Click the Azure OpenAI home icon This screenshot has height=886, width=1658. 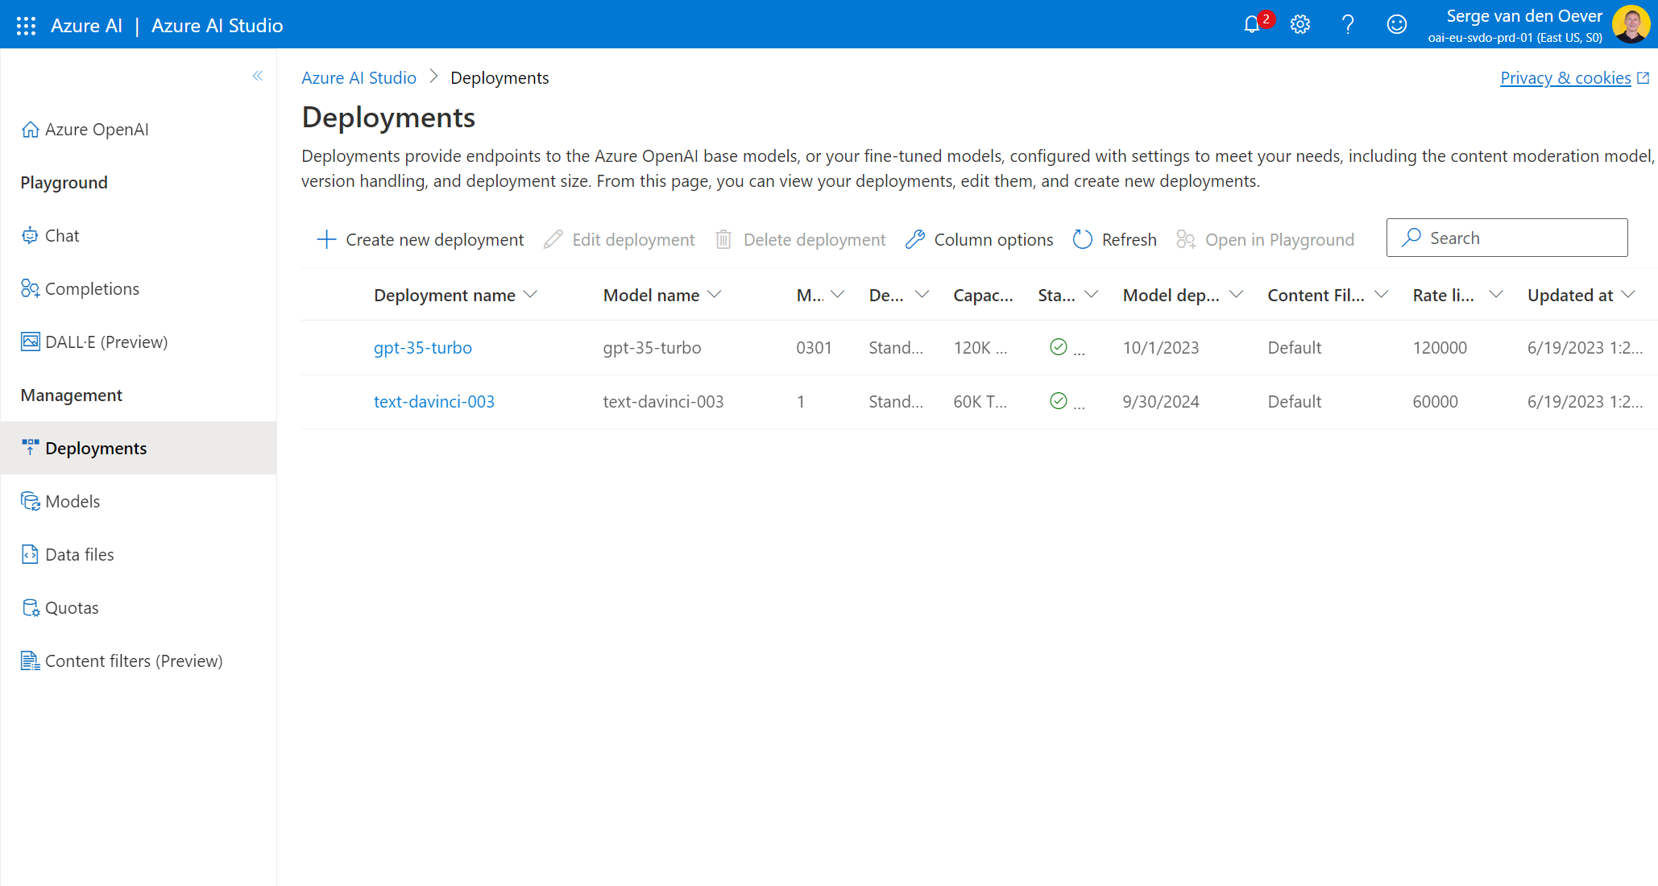[30, 130]
